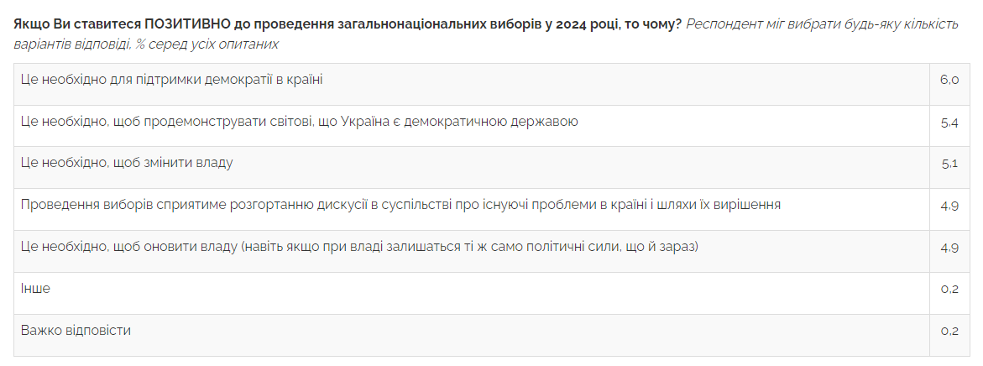Select the 'Інше' row
The height and width of the screenshot is (366, 983).
click(35, 289)
